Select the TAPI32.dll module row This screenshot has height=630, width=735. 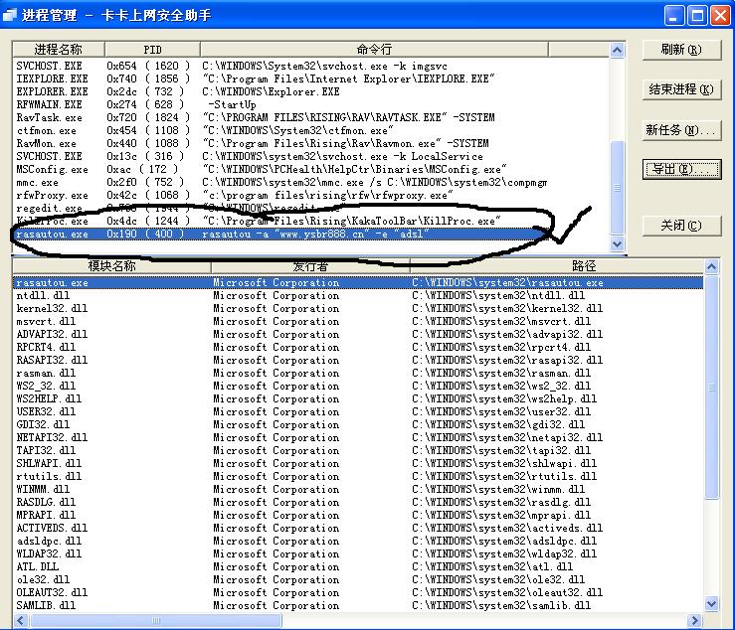pyautogui.click(x=358, y=450)
